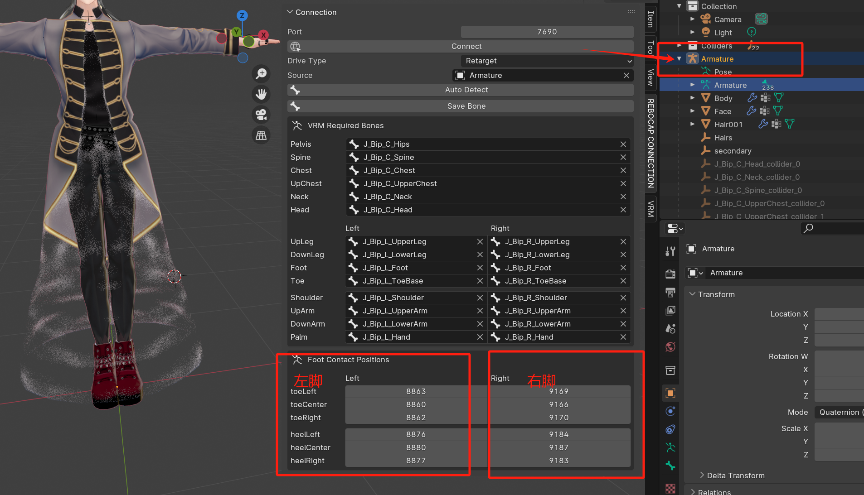Open the World properties globe icon
The width and height of the screenshot is (864, 495).
670,347
